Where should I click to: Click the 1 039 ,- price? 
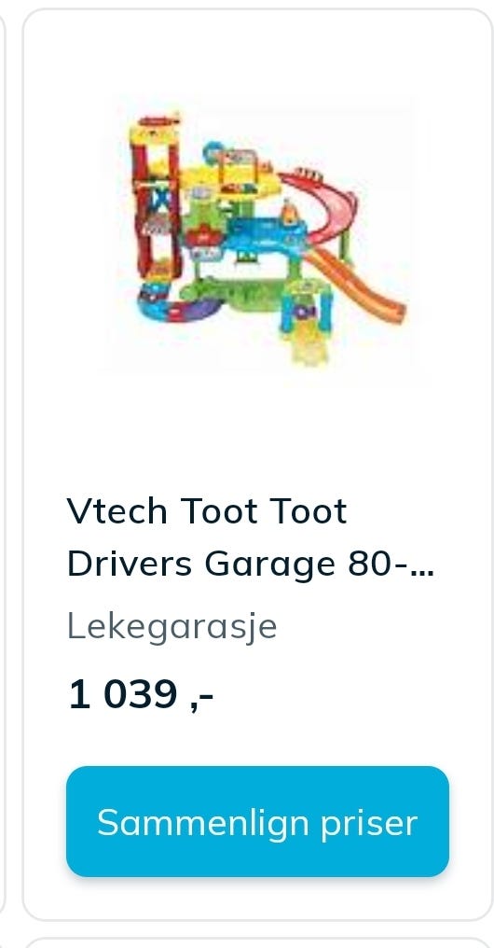[141, 694]
